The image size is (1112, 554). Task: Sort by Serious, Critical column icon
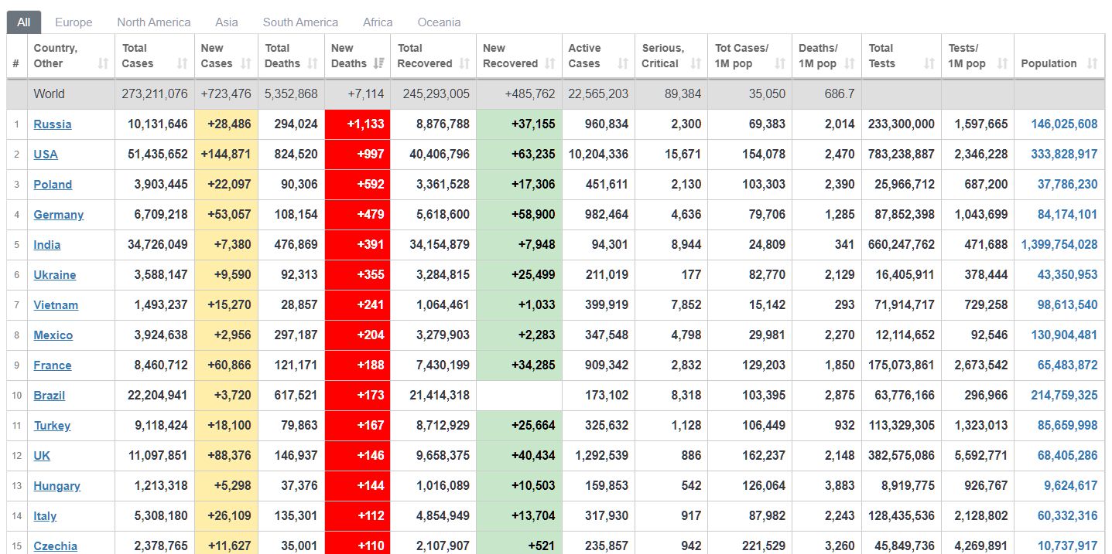pyautogui.click(x=696, y=63)
